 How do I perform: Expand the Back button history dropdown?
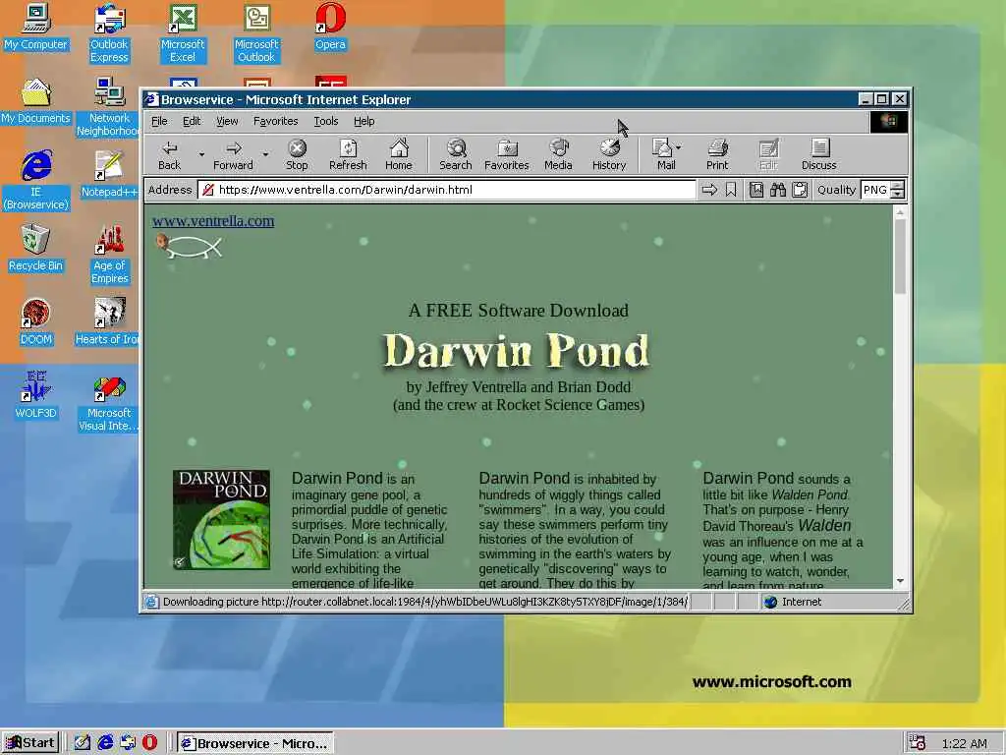[201, 154]
